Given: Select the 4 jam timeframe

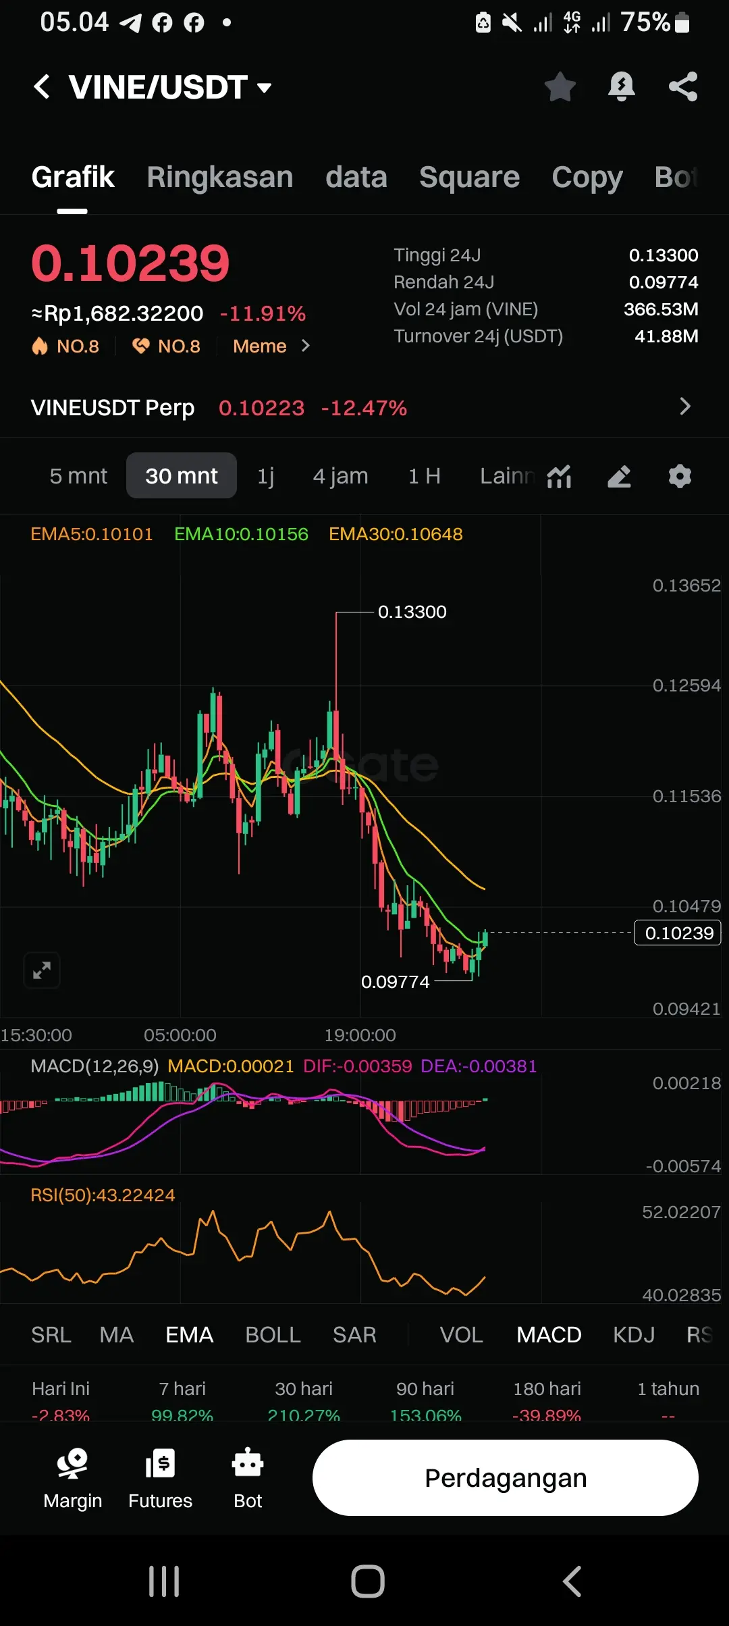Looking at the screenshot, I should point(341,476).
